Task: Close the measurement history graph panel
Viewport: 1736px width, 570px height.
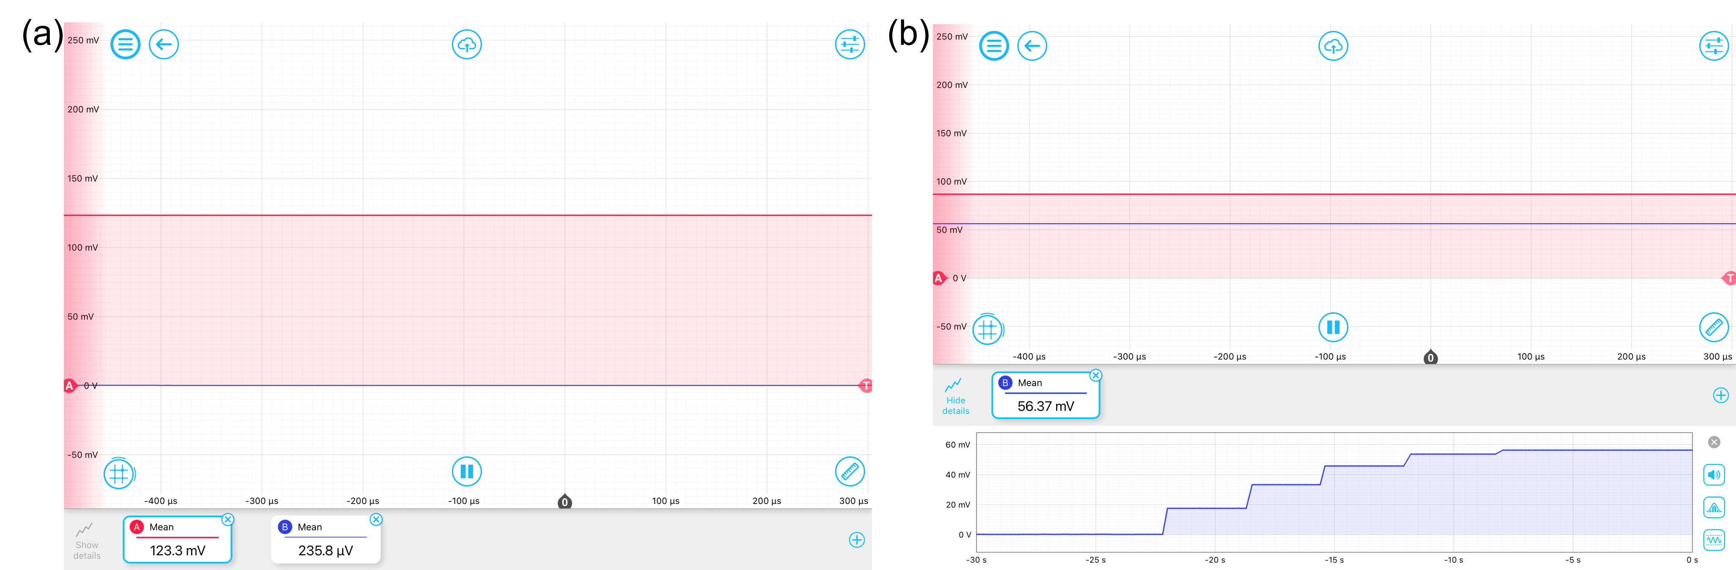Action: tap(1714, 442)
